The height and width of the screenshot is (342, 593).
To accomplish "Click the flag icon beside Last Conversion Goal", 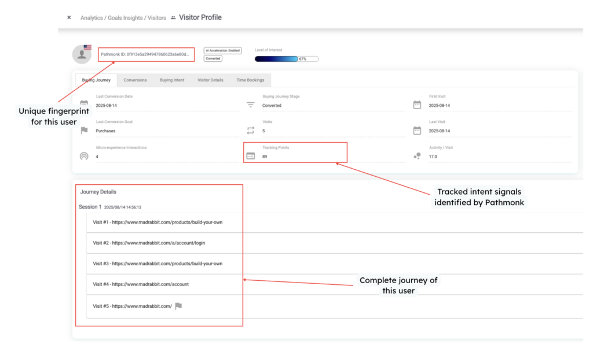I will pyautogui.click(x=84, y=131).
